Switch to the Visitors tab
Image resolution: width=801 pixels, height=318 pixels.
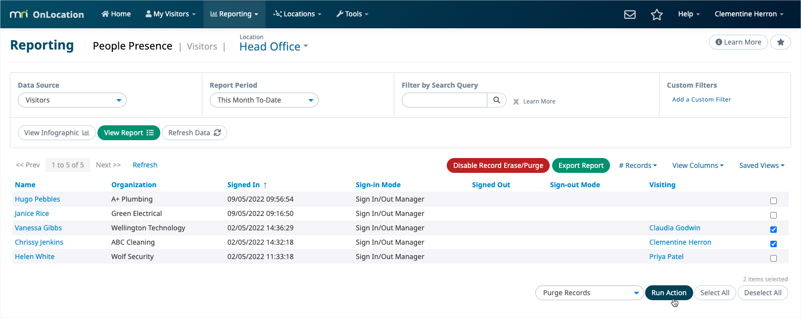[202, 47]
